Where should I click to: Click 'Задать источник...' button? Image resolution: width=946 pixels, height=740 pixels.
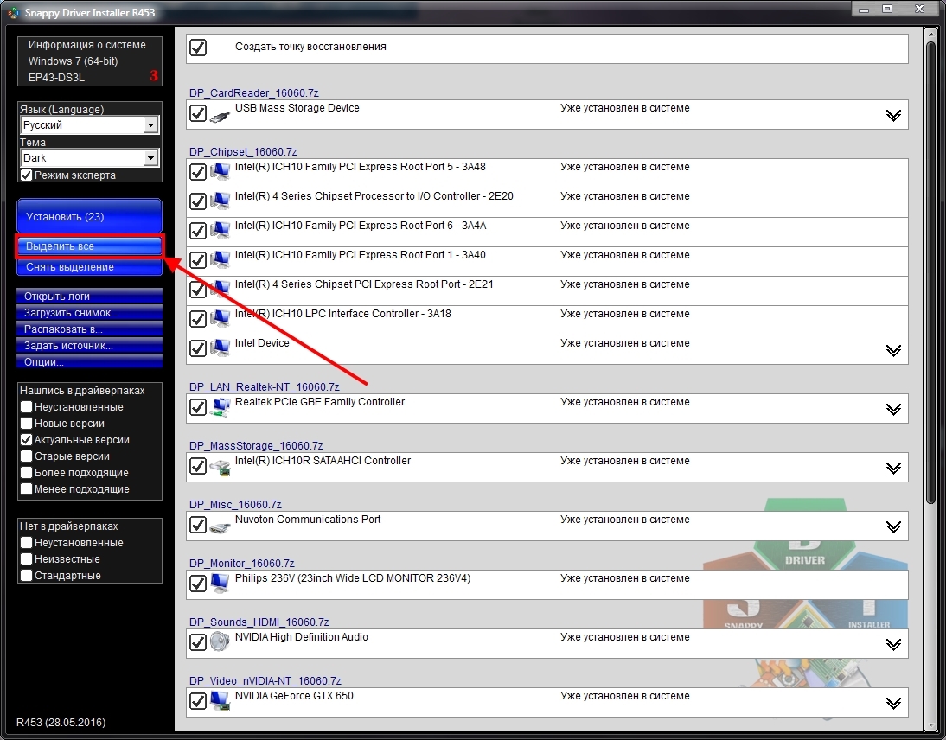point(89,346)
